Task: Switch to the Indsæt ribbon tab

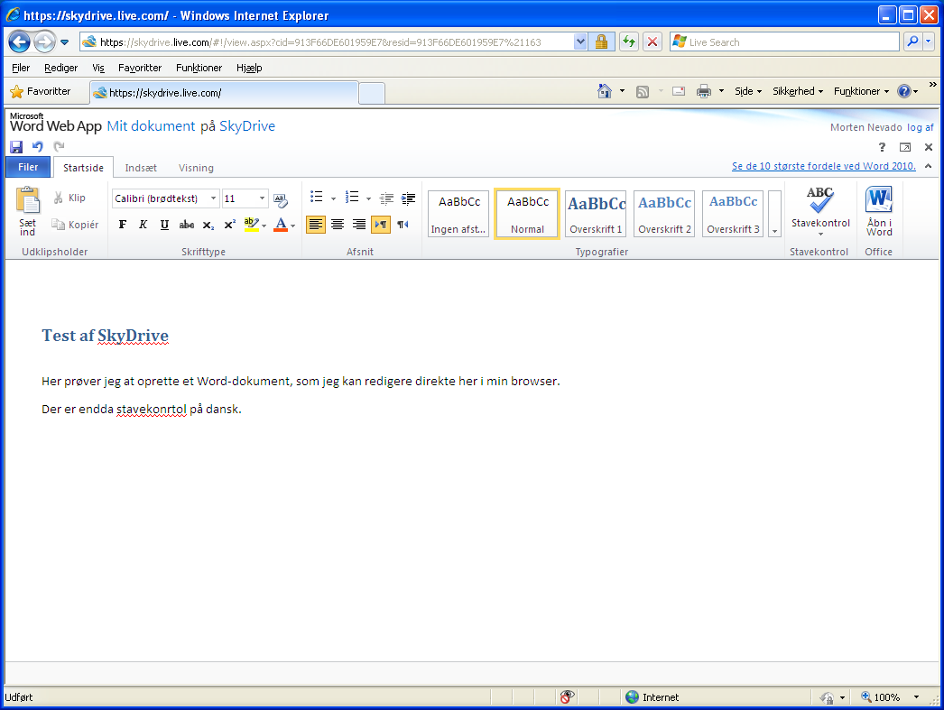Action: pyautogui.click(x=141, y=168)
